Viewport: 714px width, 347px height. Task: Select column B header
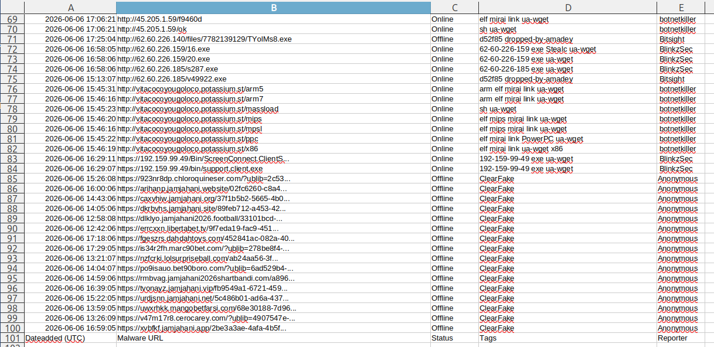click(273, 7)
